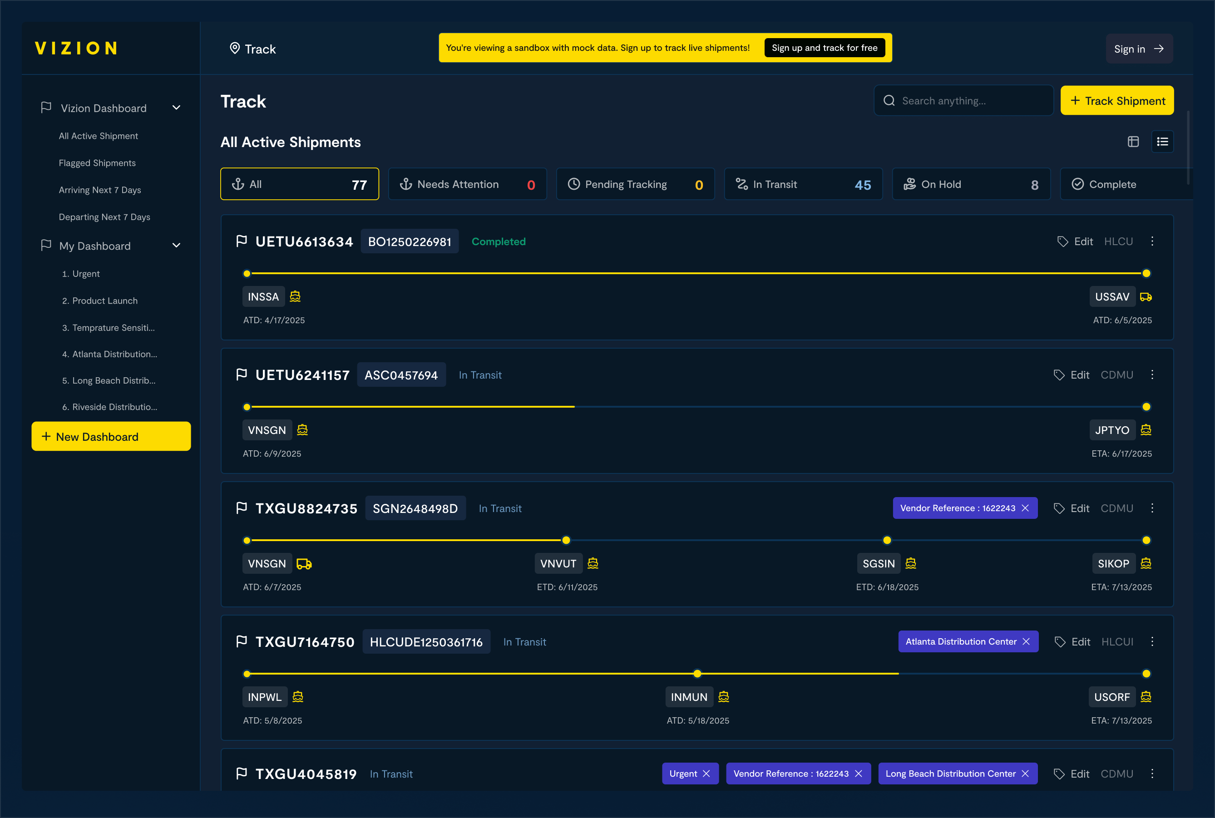Select the On Hold filter tab
Image resolution: width=1215 pixels, height=818 pixels.
pyautogui.click(x=971, y=184)
